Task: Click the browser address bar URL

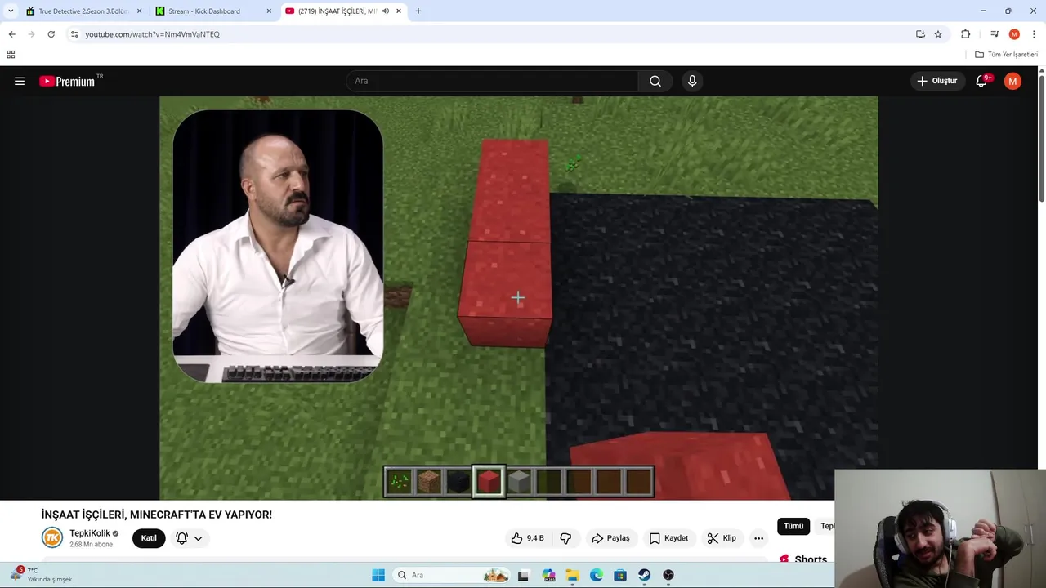Action: (152, 34)
